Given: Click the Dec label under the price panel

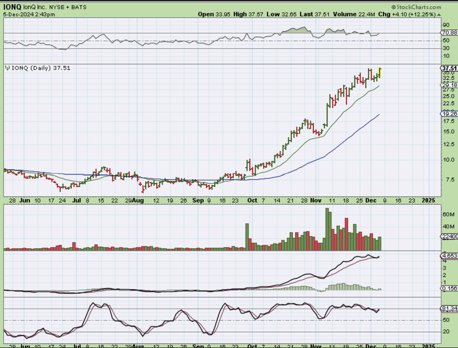Looking at the screenshot, I should 371,201.
